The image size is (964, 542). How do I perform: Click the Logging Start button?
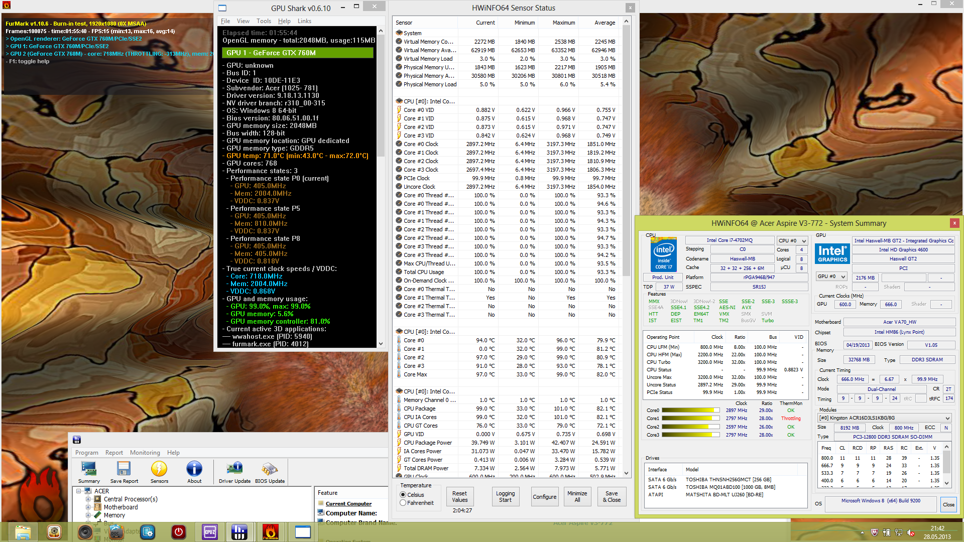505,497
